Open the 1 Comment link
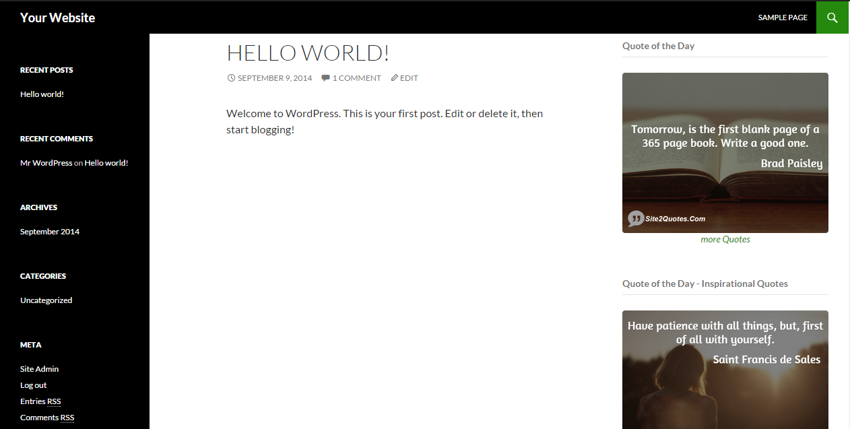850x429 pixels. pos(356,78)
